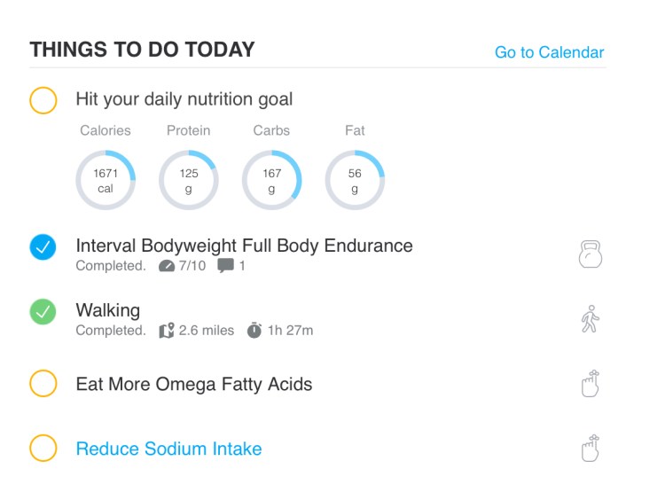Check off the daily nutrition goal circle
This screenshot has height=500, width=665.
pyautogui.click(x=43, y=100)
